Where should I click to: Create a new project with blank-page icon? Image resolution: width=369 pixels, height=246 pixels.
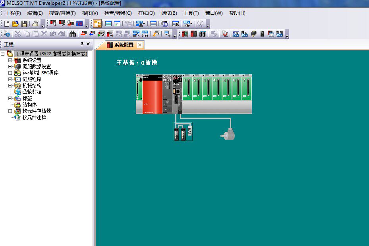pyautogui.click(x=7, y=23)
